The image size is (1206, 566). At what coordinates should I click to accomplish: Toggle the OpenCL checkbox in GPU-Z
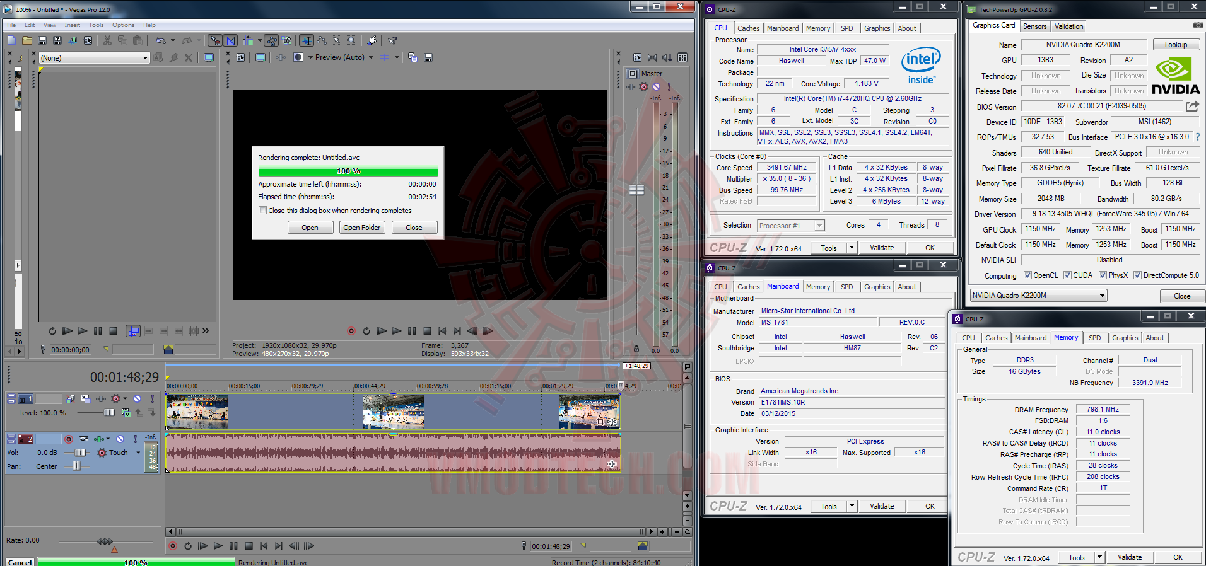click(x=1027, y=275)
